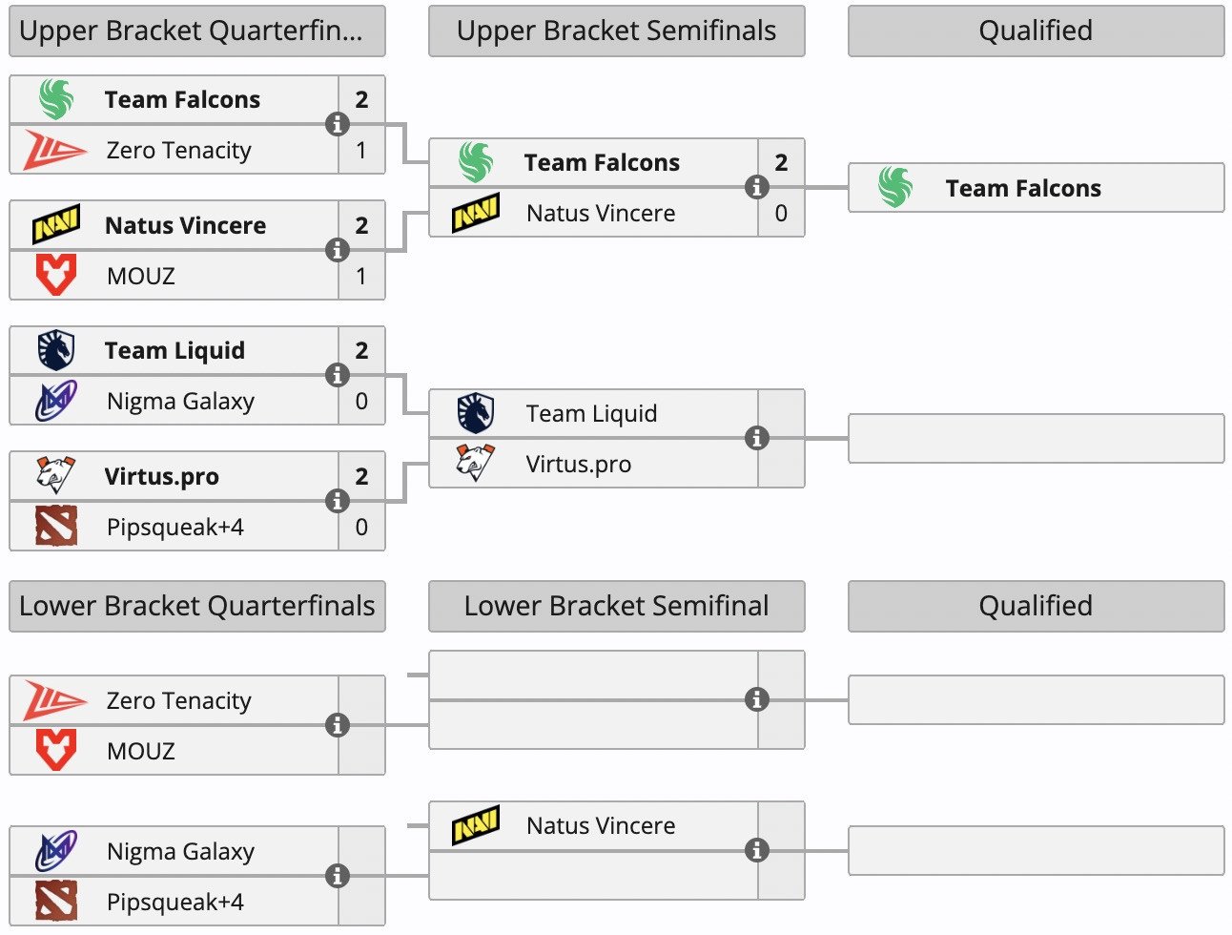Click the Lower Bracket Semifinal header

pos(616,606)
